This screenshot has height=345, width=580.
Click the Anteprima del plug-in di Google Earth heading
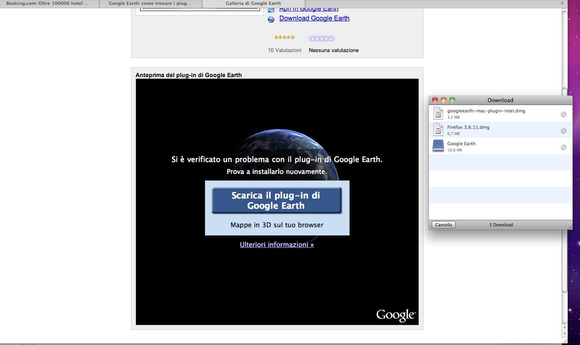tap(189, 75)
